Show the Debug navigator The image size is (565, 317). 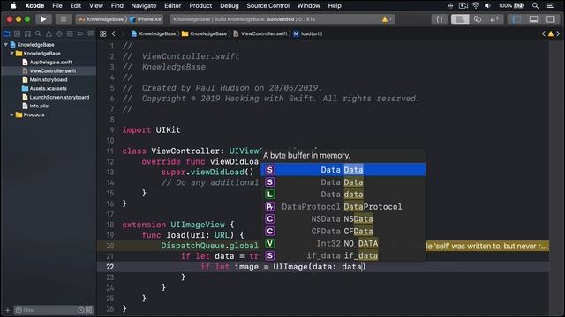tap(70, 33)
